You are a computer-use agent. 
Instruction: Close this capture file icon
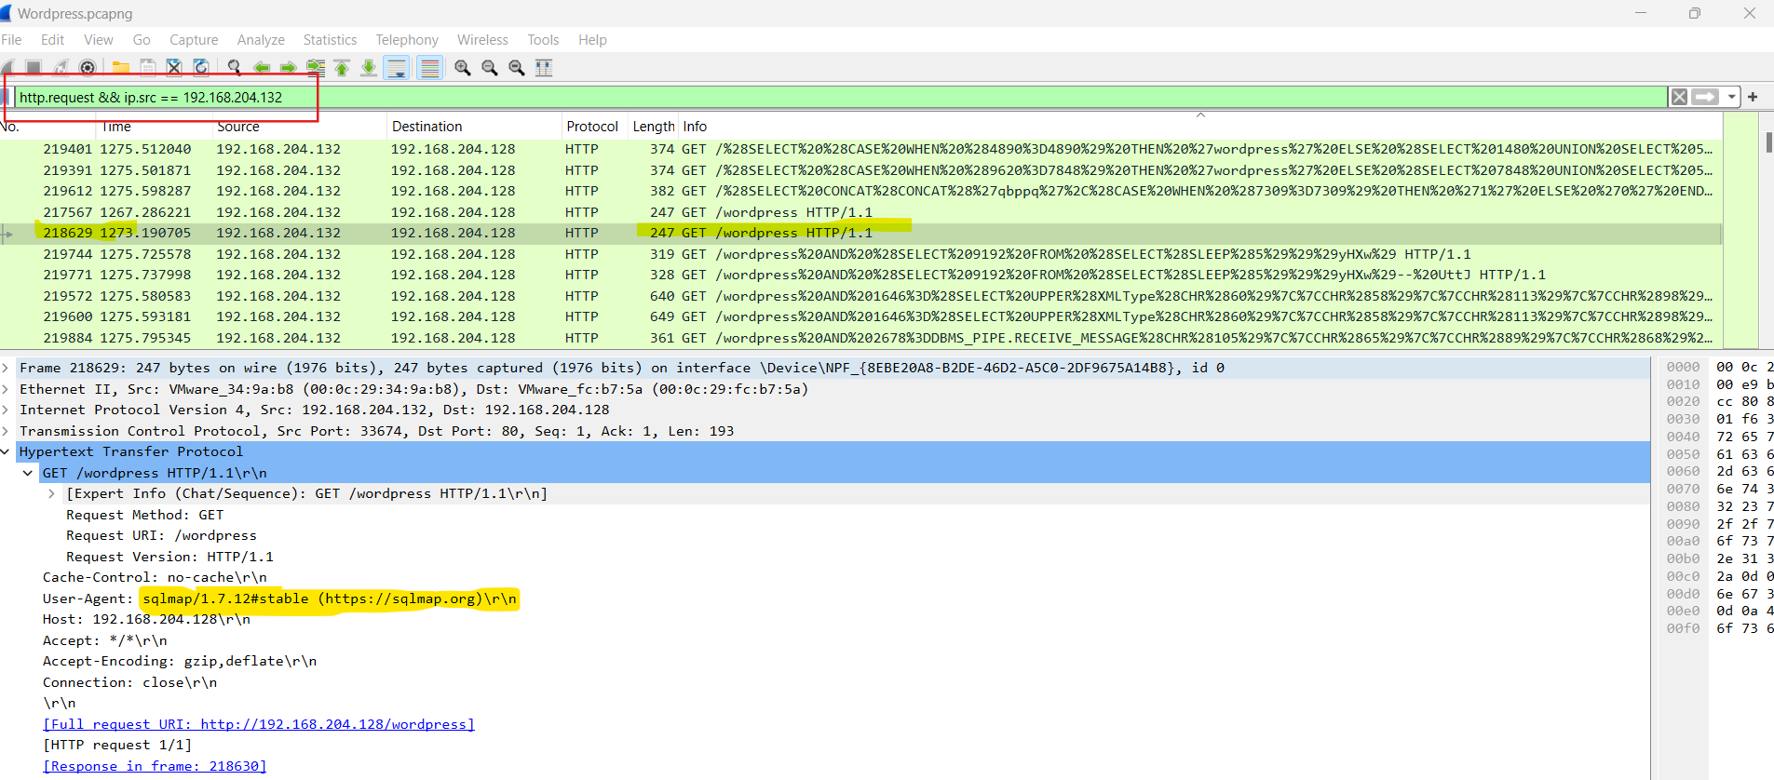pos(174,67)
